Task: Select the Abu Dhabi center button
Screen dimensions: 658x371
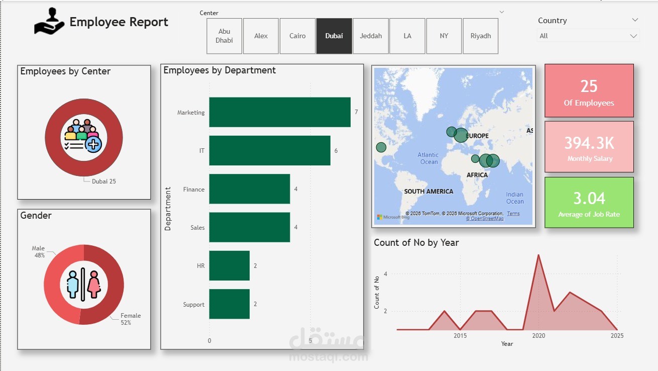Action: (224, 36)
